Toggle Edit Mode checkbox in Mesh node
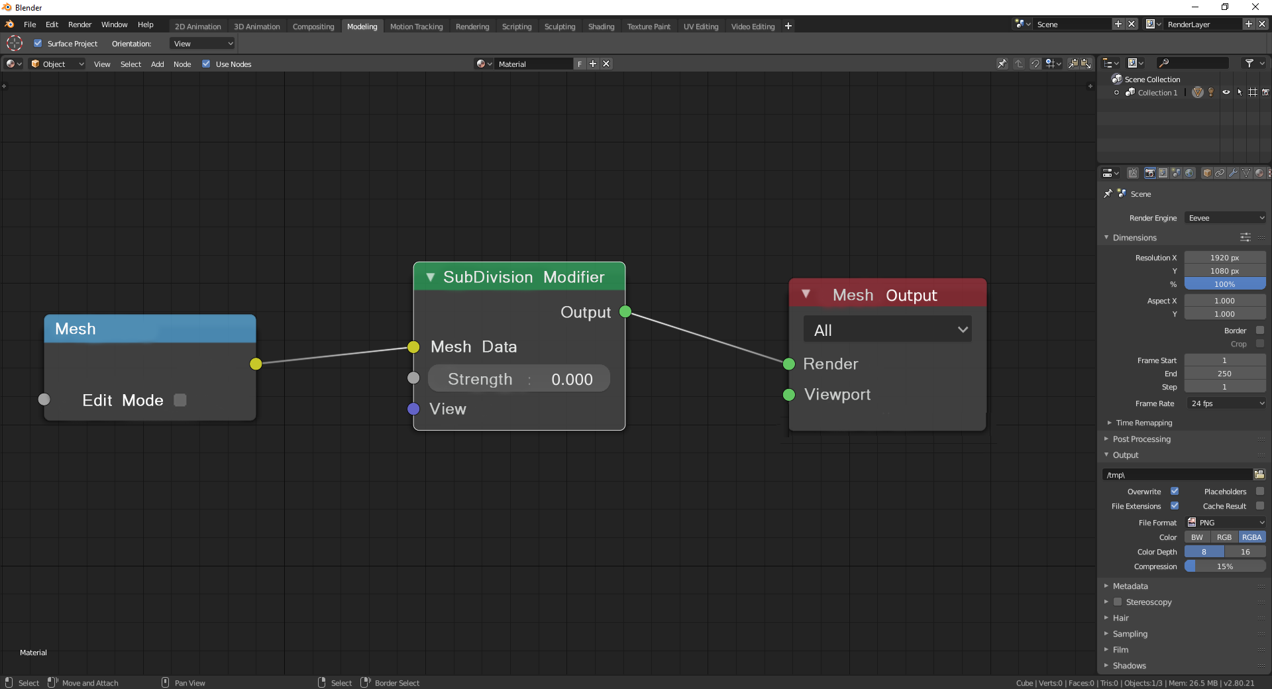Viewport: 1272px width, 689px height. (180, 400)
